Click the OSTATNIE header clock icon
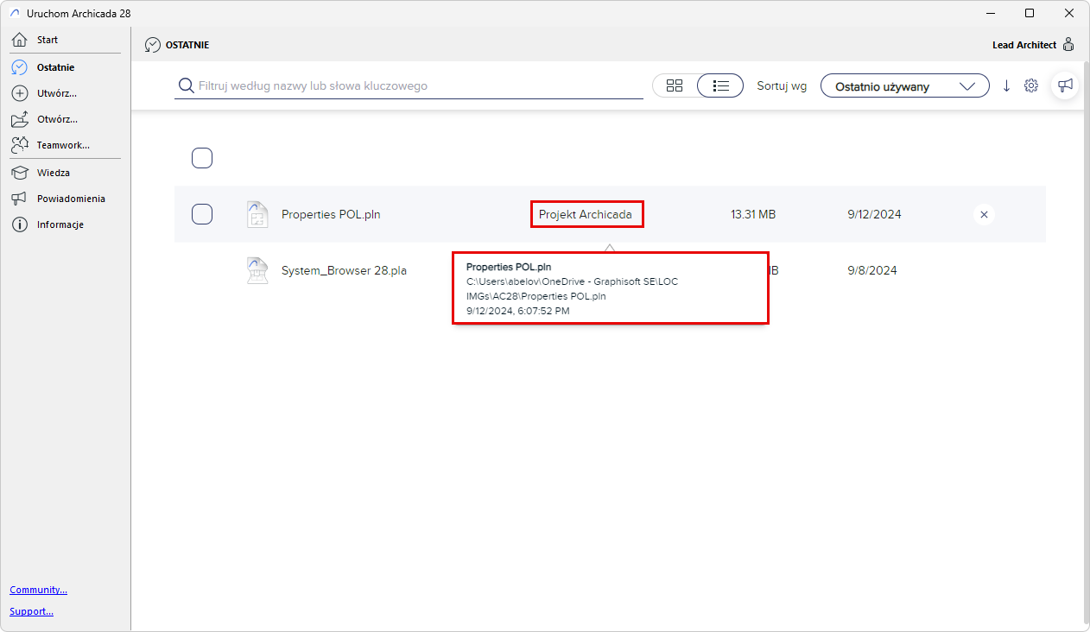1090x632 pixels. point(153,45)
